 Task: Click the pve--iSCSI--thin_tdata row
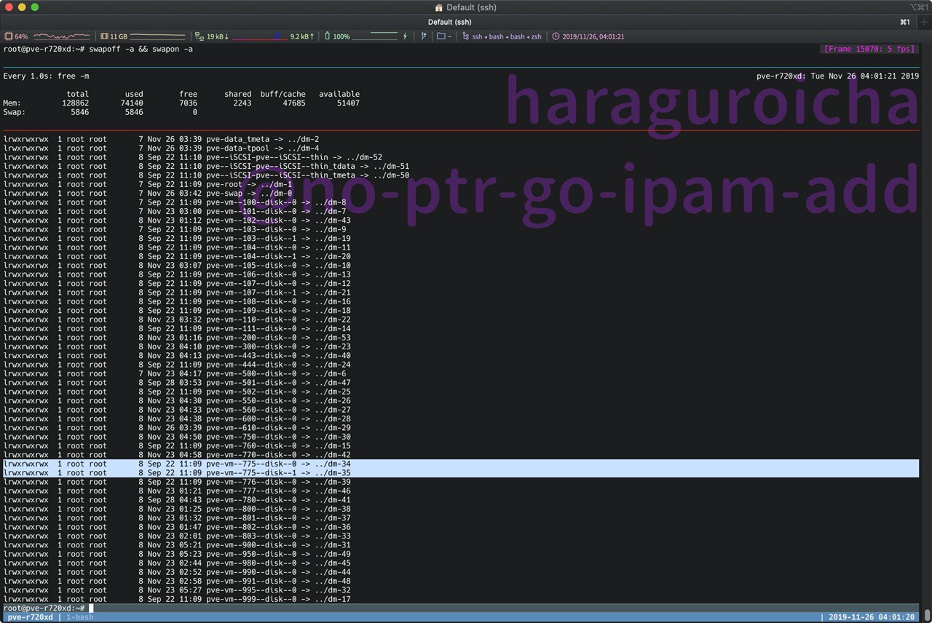(x=206, y=166)
